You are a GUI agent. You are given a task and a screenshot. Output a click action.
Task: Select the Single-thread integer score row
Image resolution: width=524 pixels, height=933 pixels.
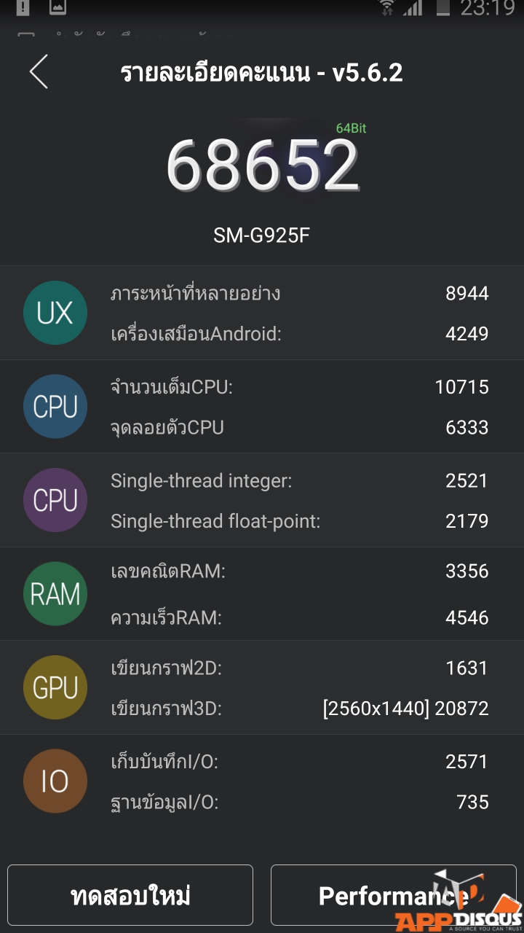[x=298, y=480]
